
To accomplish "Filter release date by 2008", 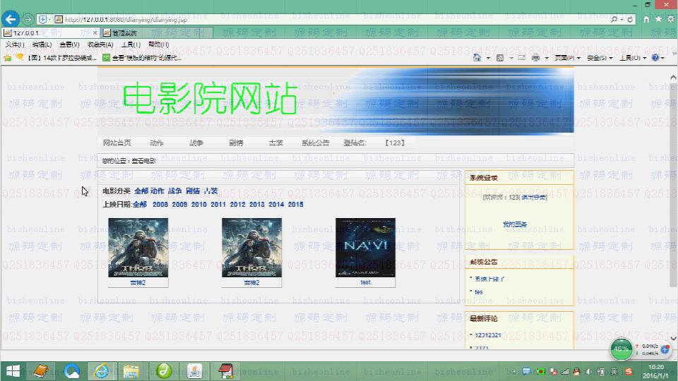I will (x=160, y=205).
